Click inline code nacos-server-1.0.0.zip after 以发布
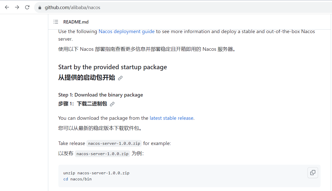The height and width of the screenshot is (191, 332). click(102, 154)
